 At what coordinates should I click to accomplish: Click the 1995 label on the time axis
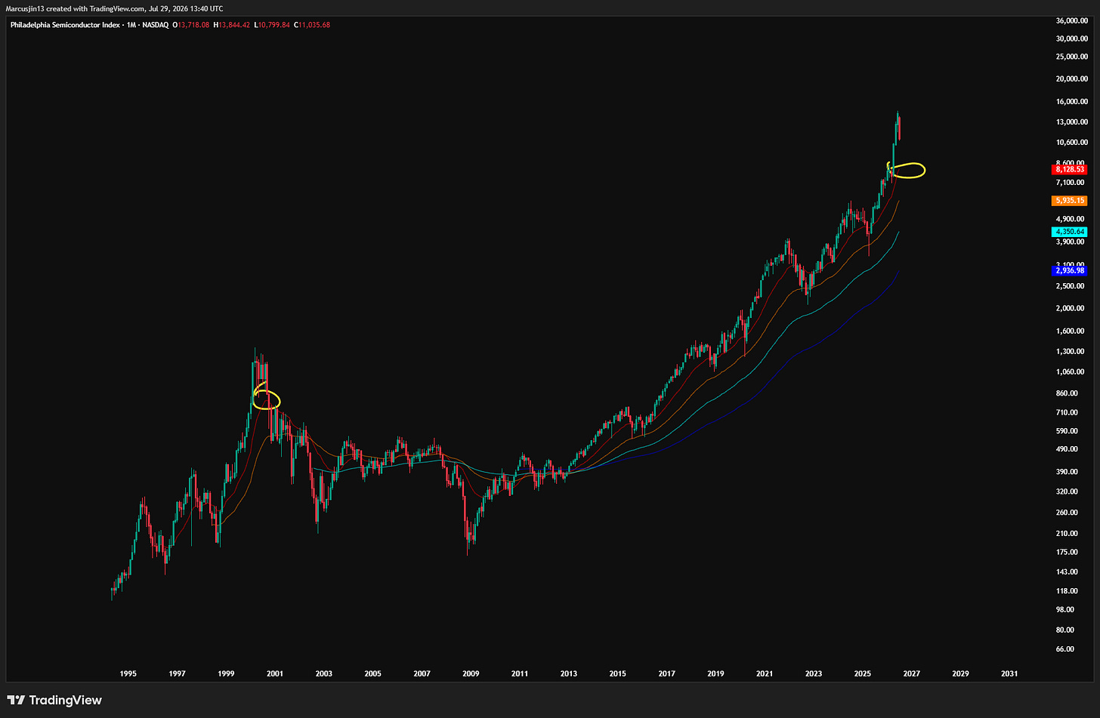point(128,673)
